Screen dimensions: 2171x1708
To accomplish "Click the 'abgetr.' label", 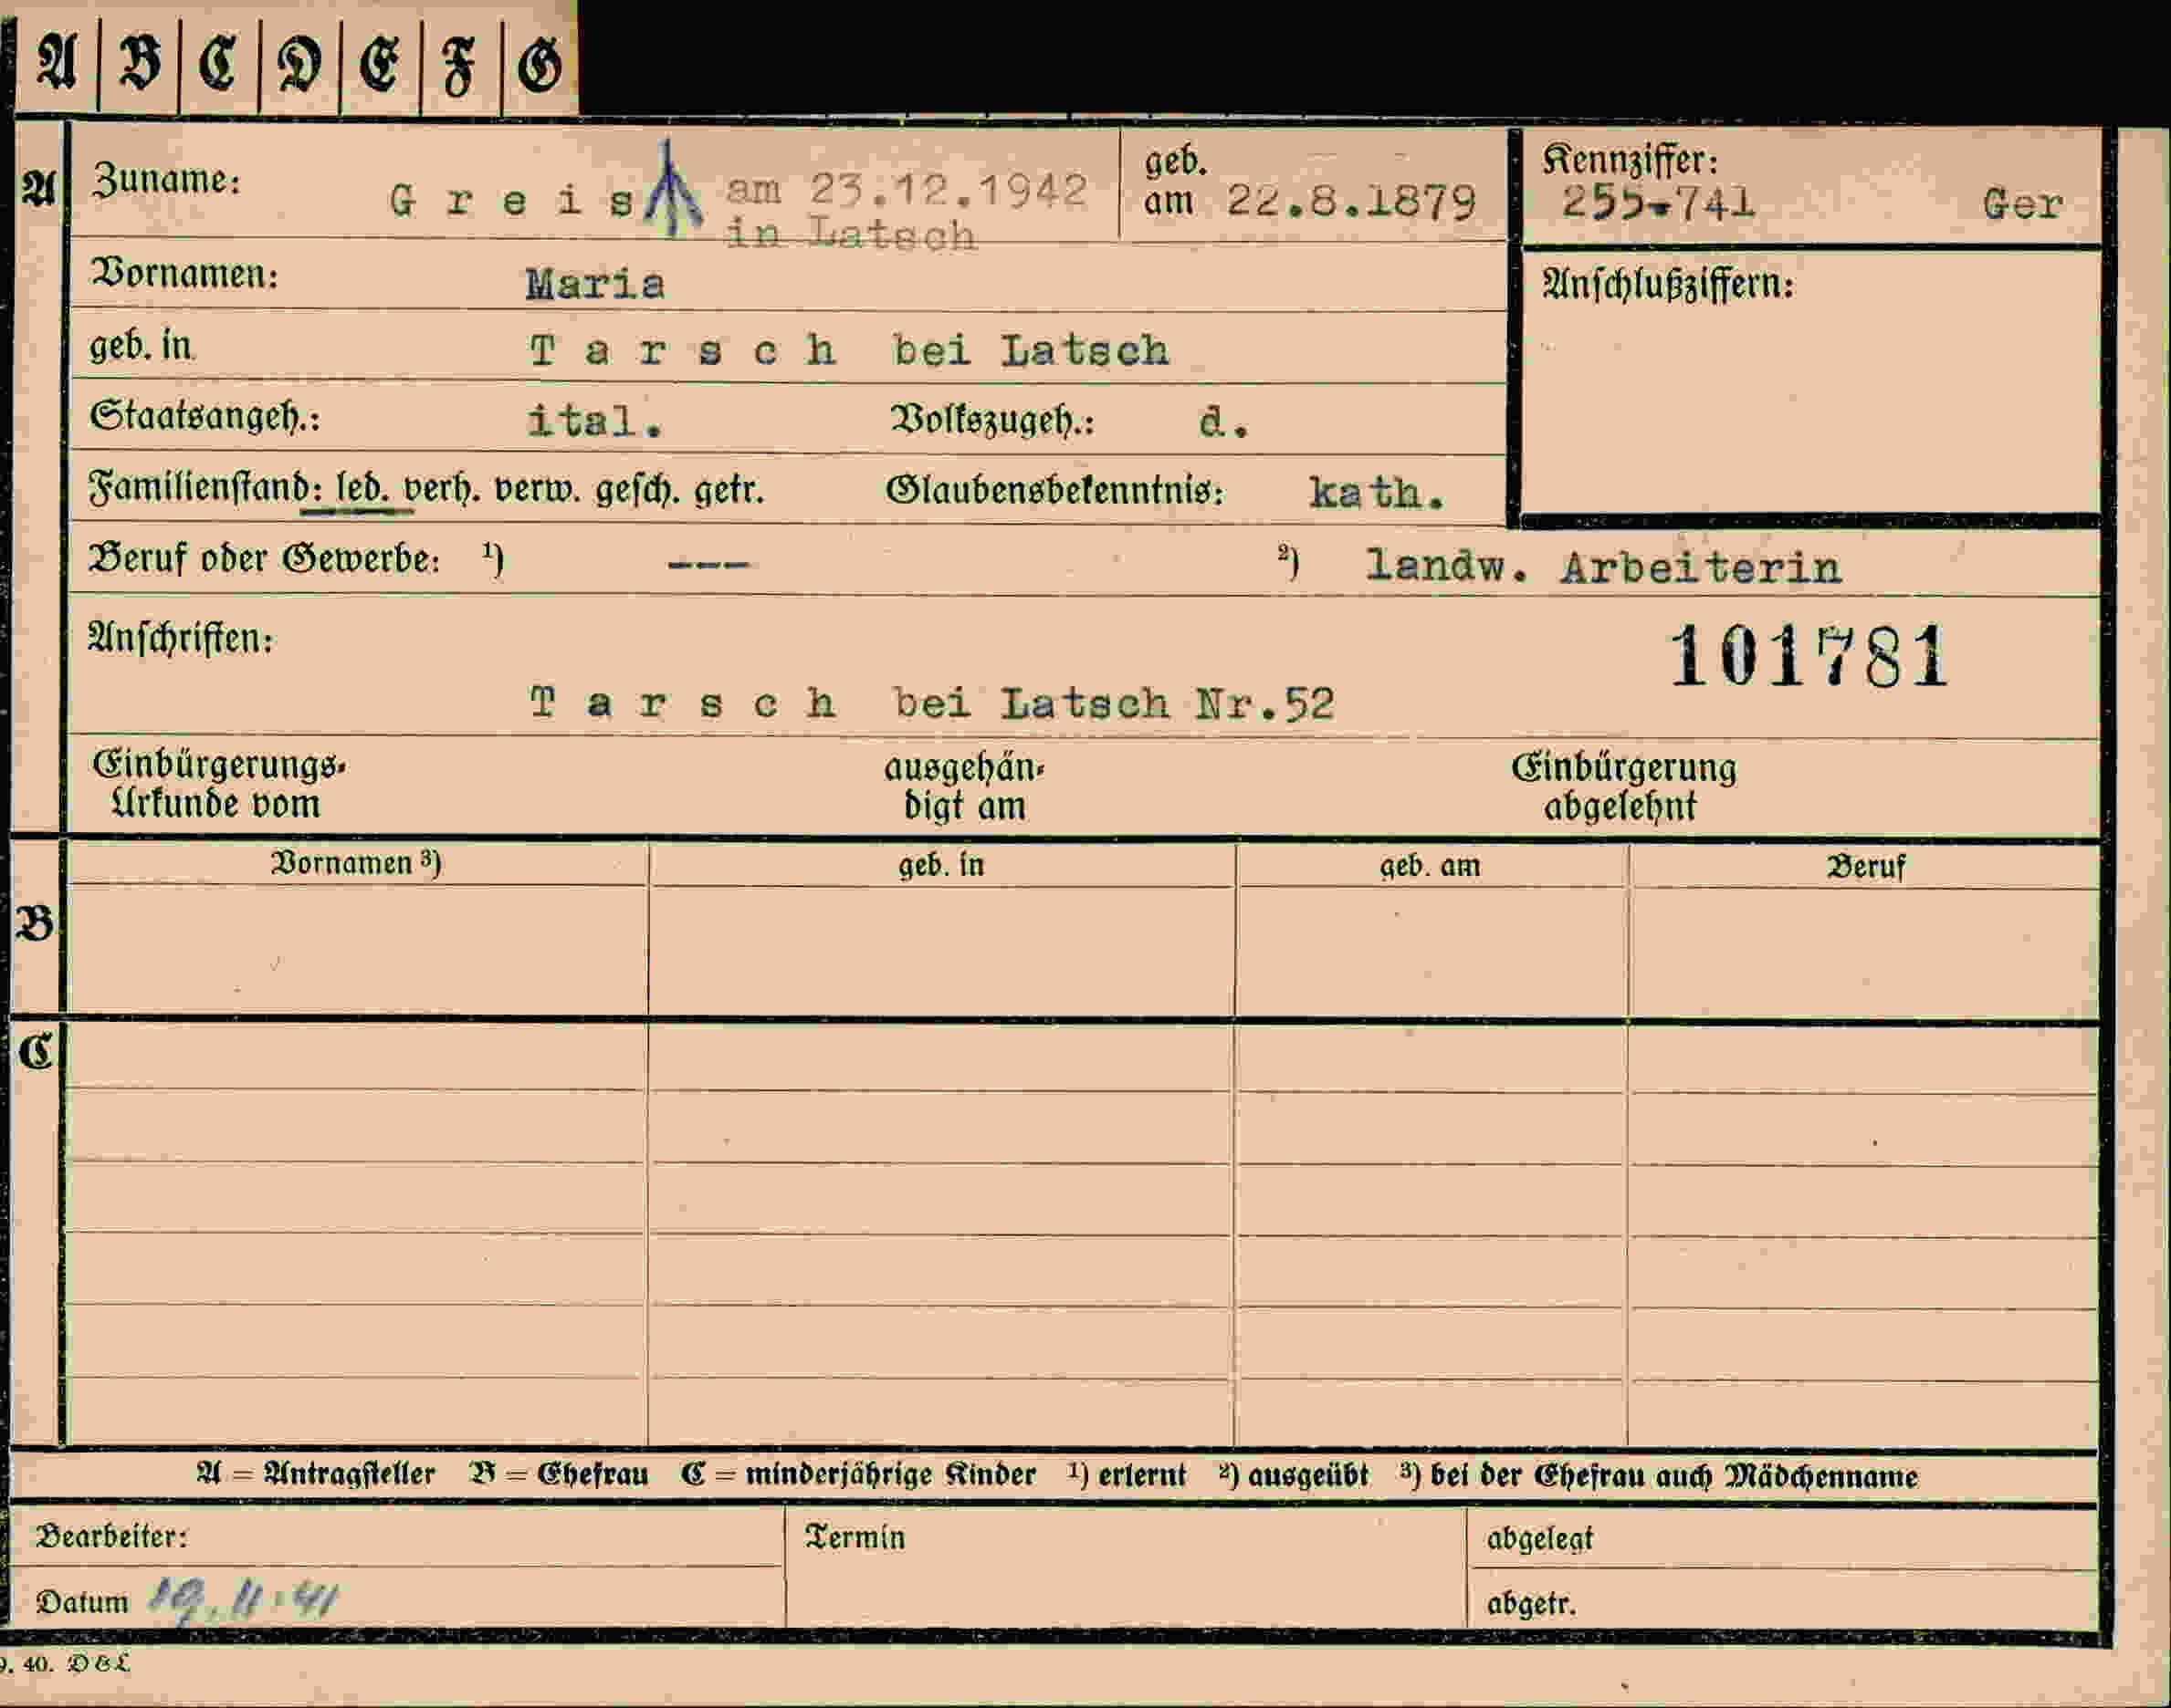I will click(1531, 1604).
